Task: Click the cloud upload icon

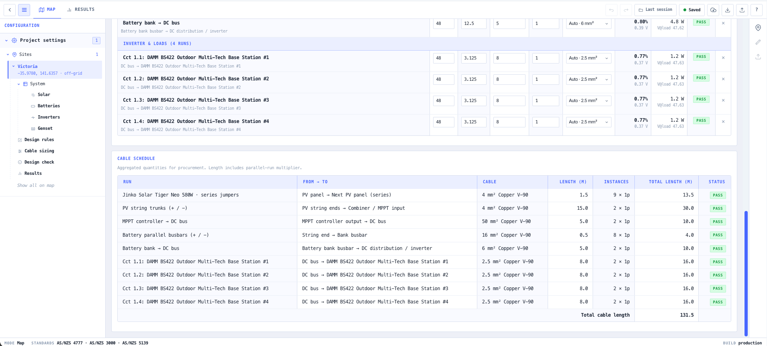Action: [713, 10]
